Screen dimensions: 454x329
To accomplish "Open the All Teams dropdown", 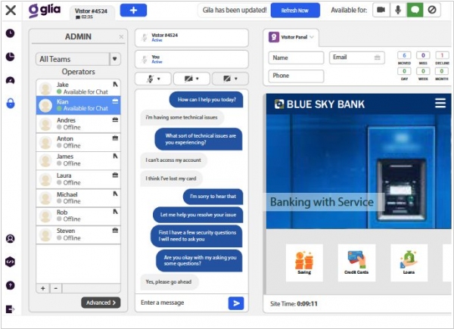I will click(x=78, y=59).
